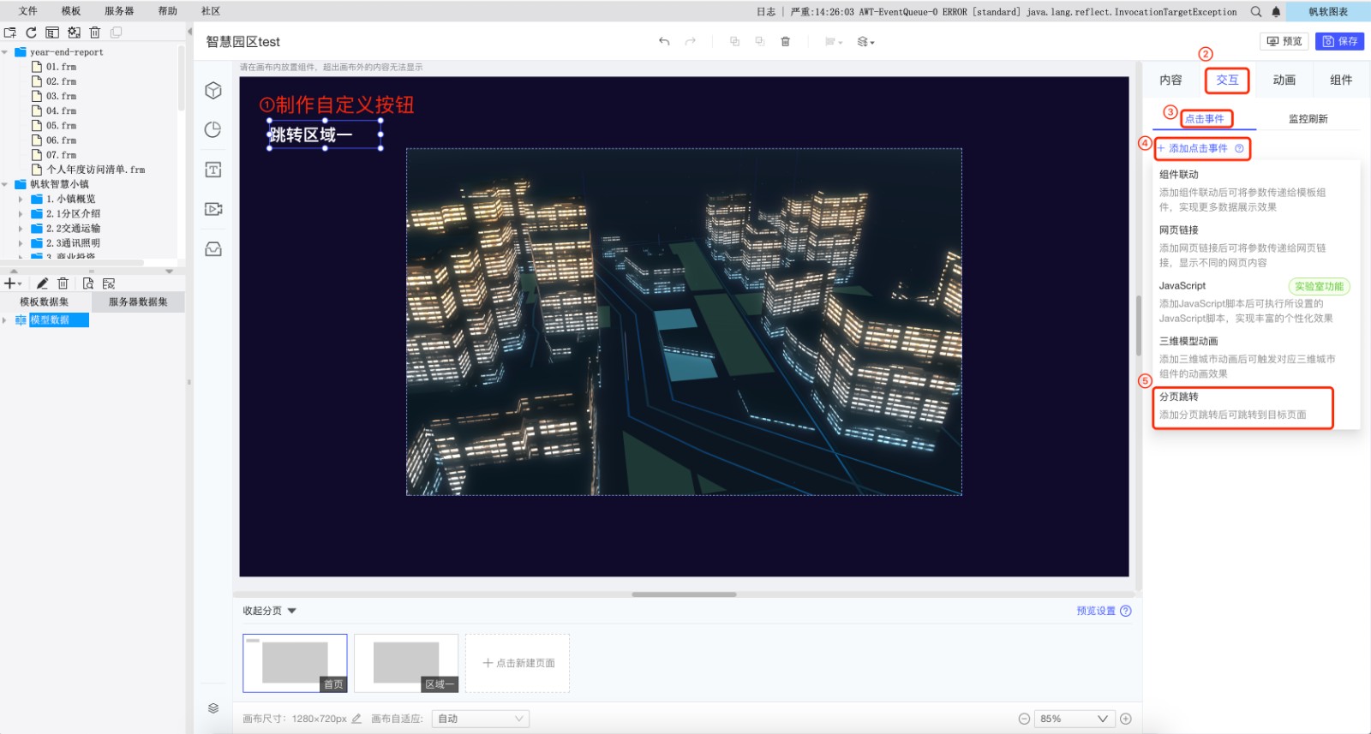This screenshot has height=734, width=1371.
Task: Open the inbox-shaped component icon
Action: 213,248
